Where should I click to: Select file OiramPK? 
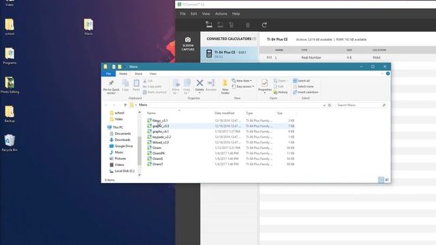[159, 153]
